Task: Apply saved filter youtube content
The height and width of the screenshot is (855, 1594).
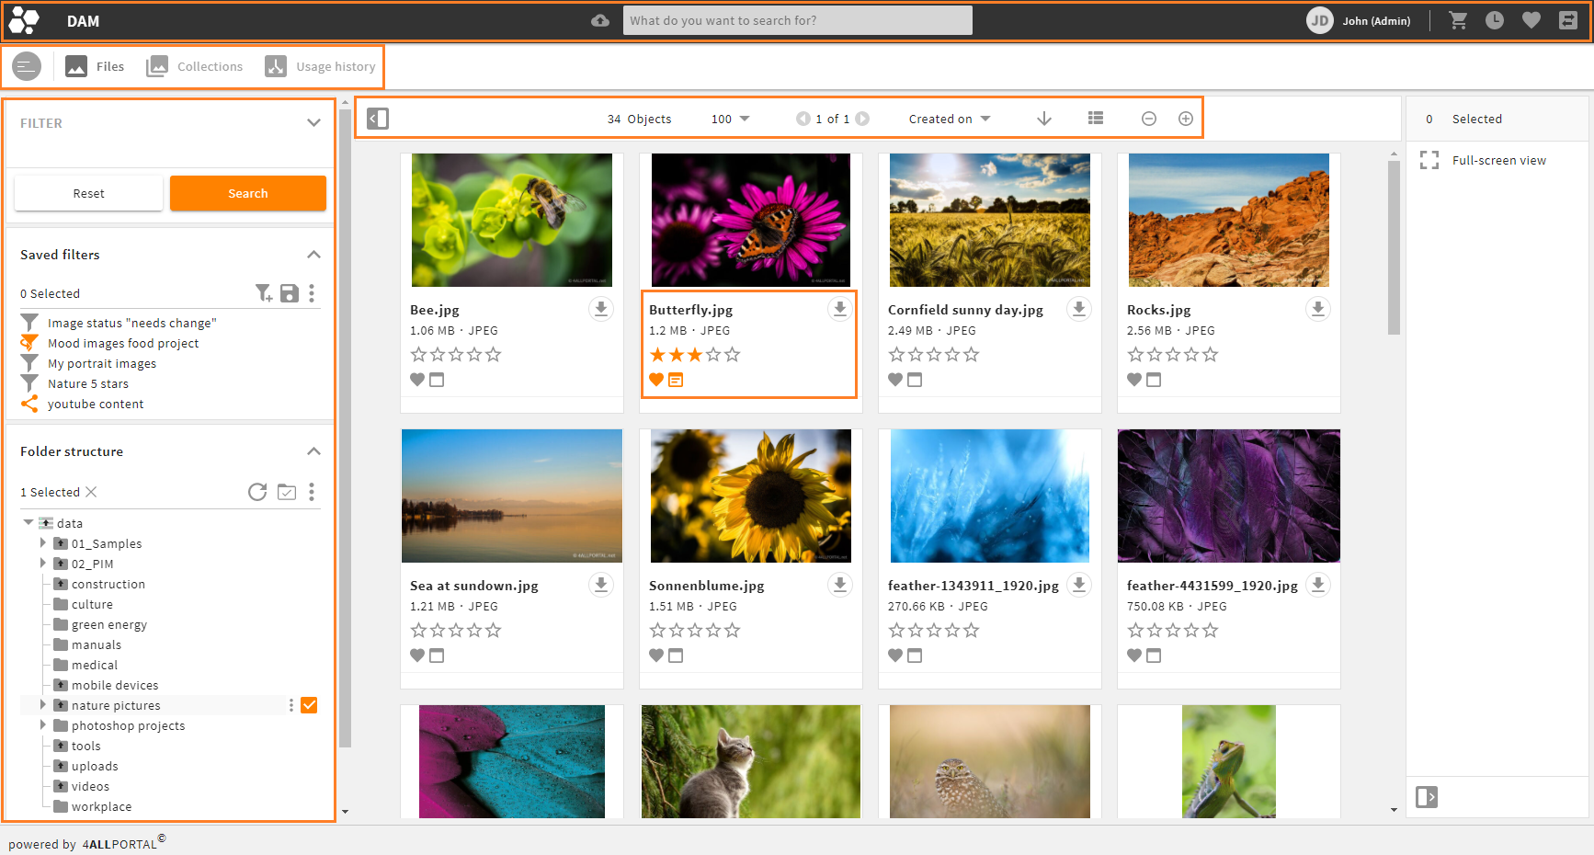Action: (96, 404)
